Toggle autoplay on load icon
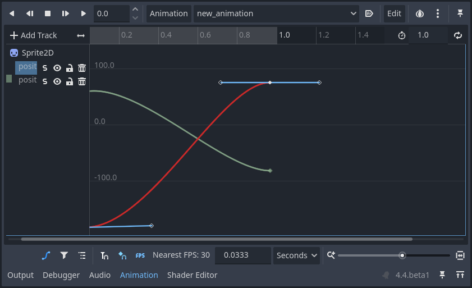The image size is (472, 288). click(x=369, y=13)
